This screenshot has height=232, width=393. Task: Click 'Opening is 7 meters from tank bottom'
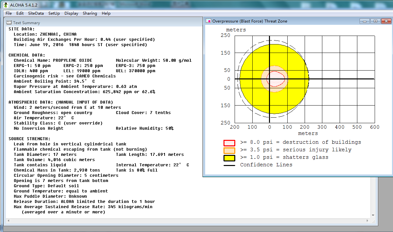[x=61, y=180]
